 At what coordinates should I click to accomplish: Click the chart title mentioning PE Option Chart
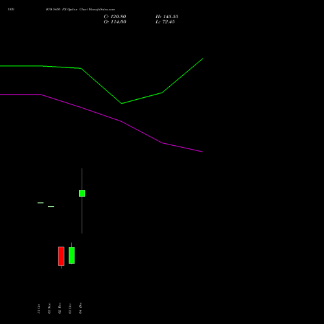[80, 10]
